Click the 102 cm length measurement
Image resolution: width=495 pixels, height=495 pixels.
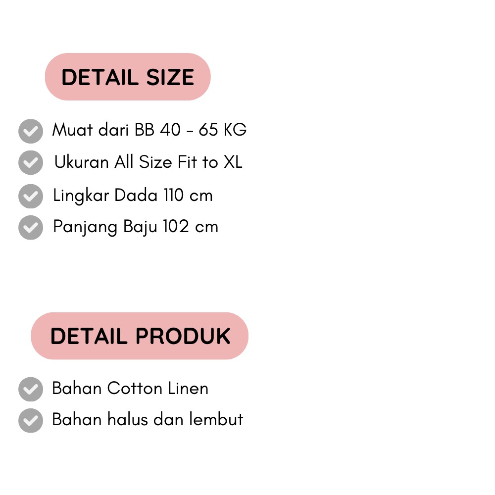click(x=191, y=226)
